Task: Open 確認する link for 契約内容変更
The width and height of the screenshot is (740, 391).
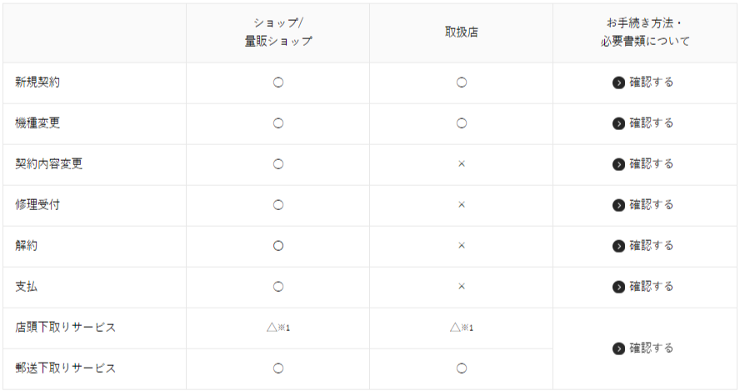Action: click(652, 164)
